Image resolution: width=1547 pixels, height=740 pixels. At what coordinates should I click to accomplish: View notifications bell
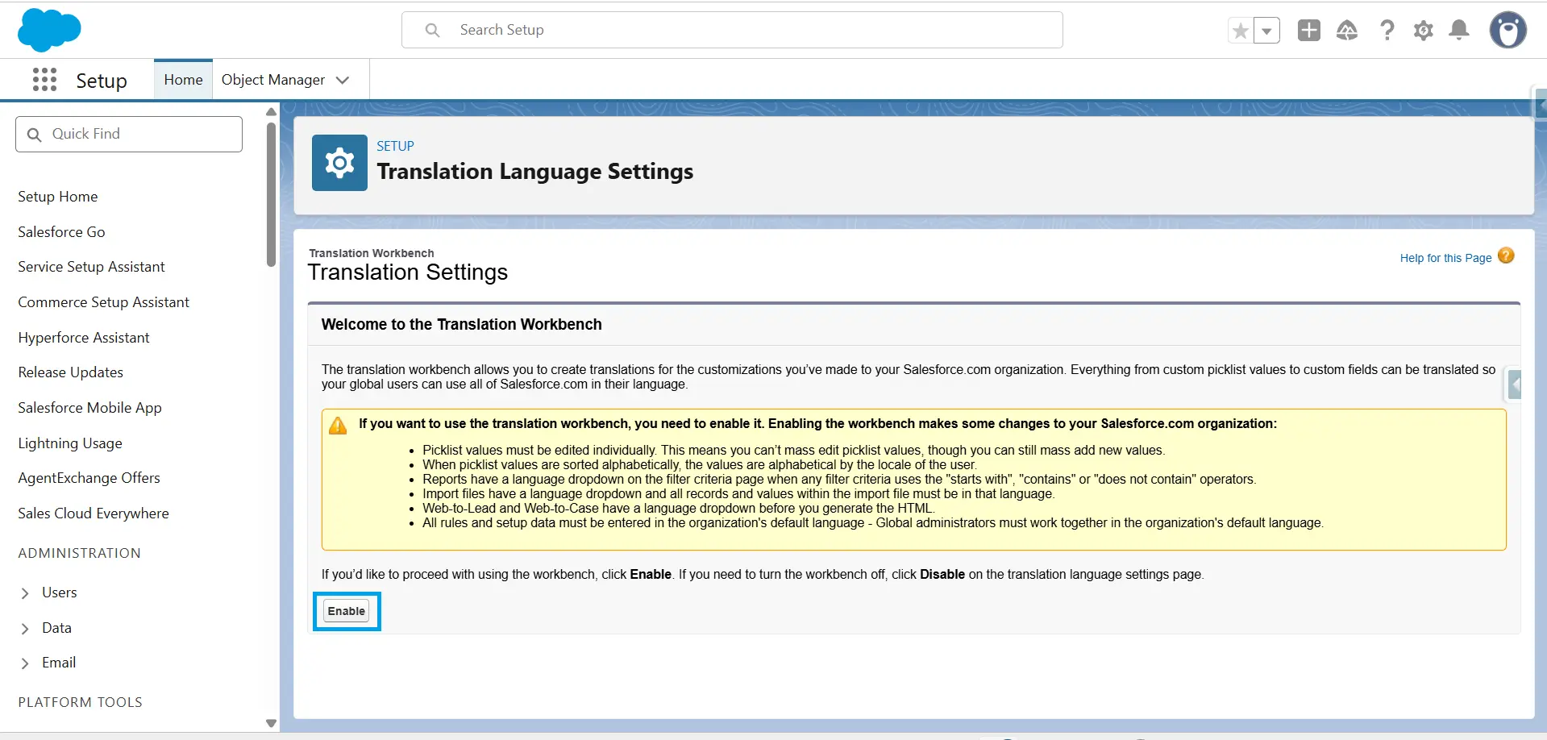tap(1459, 31)
